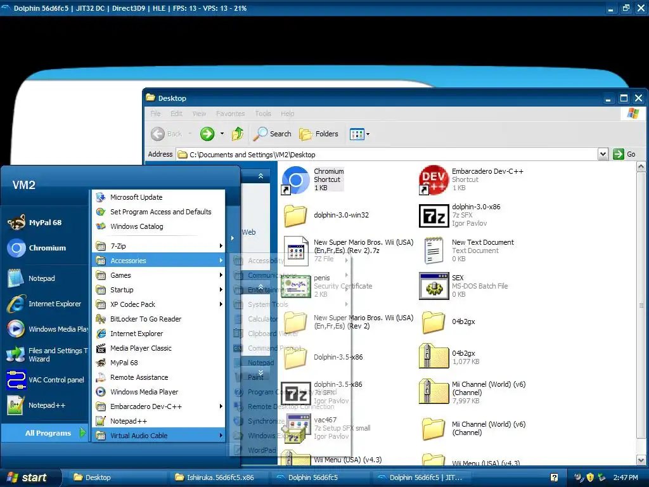Expand the Virtual Audio Cable submenu
This screenshot has width=649, height=487.
[x=159, y=436]
